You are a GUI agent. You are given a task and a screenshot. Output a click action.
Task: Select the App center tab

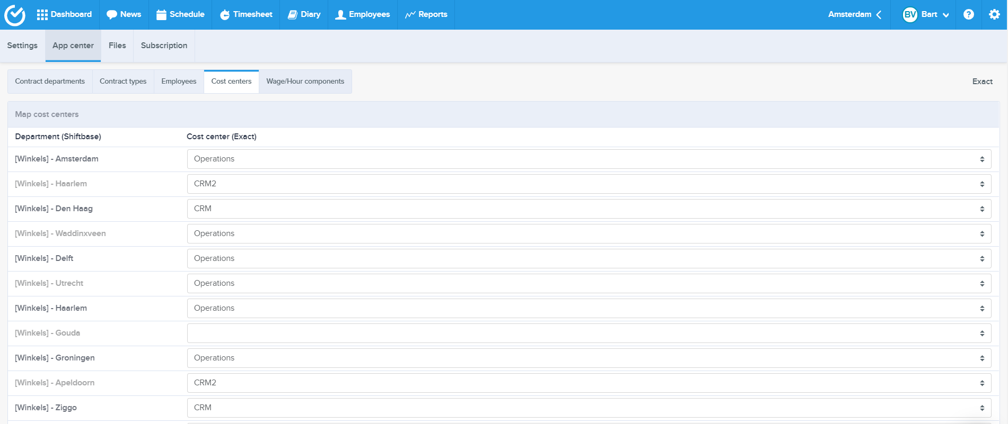73,46
